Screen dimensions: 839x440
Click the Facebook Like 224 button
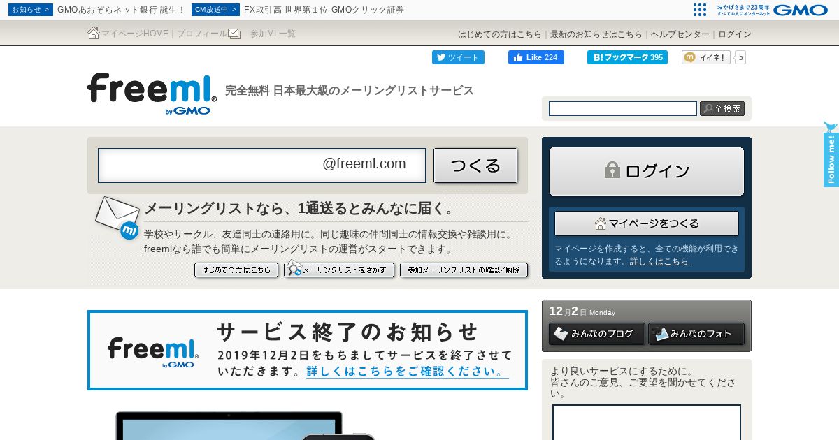coord(536,57)
